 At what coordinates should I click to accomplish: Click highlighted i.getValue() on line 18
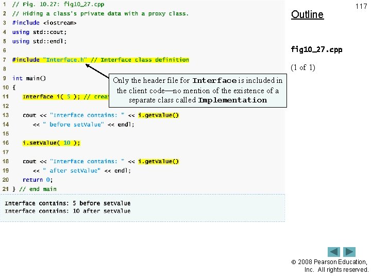[x=158, y=162]
